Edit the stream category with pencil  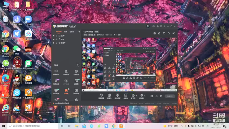[x=94, y=35]
